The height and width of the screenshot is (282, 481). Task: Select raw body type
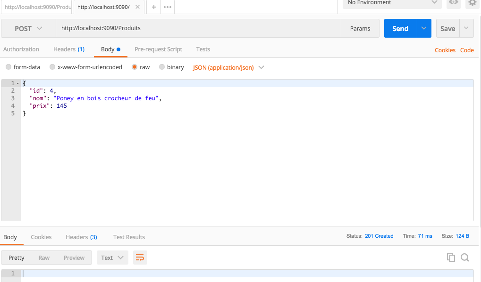pyautogui.click(x=135, y=67)
